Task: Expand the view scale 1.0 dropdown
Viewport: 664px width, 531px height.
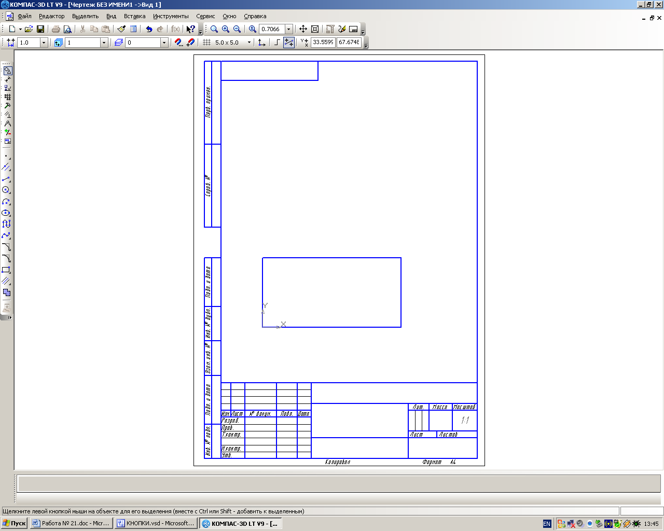Action: 44,43
